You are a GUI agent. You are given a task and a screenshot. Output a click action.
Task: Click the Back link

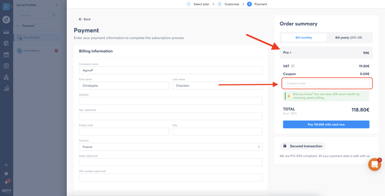pos(84,19)
